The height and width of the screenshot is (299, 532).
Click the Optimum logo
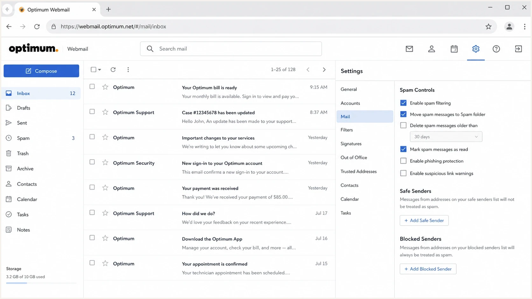click(33, 48)
